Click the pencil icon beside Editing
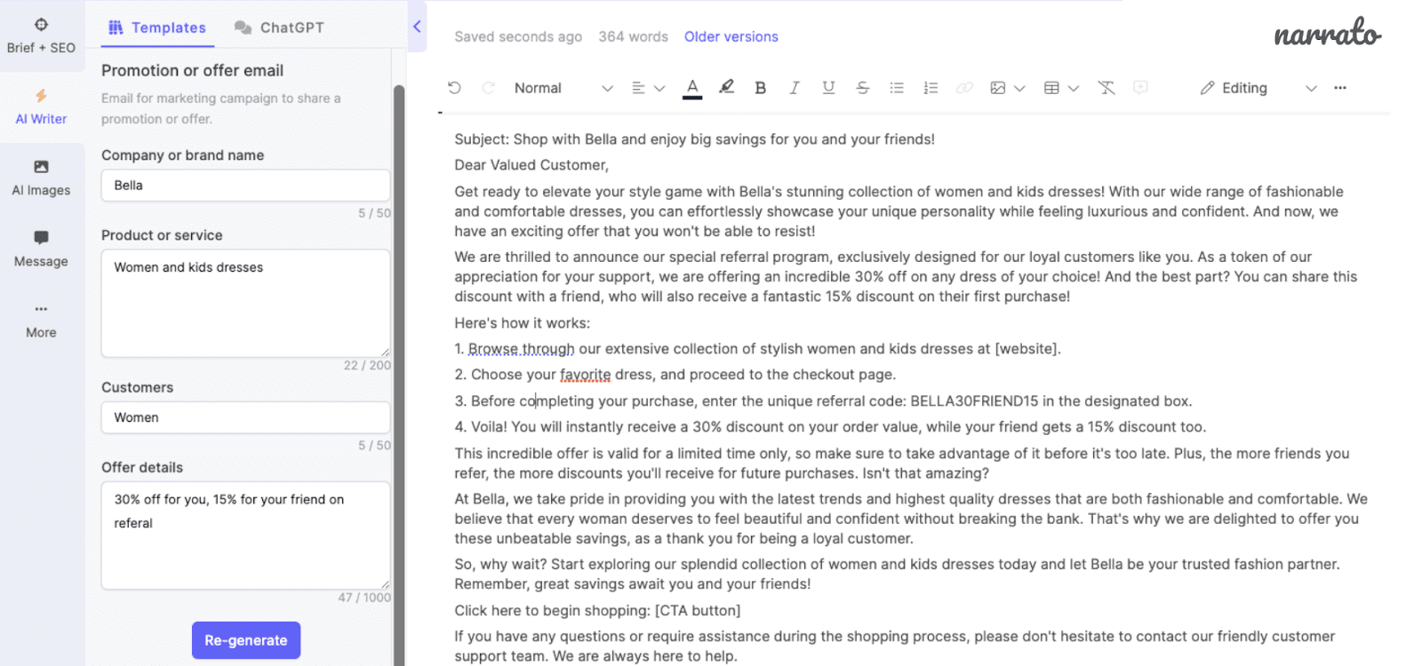This screenshot has height=666, width=1422. [x=1207, y=88]
